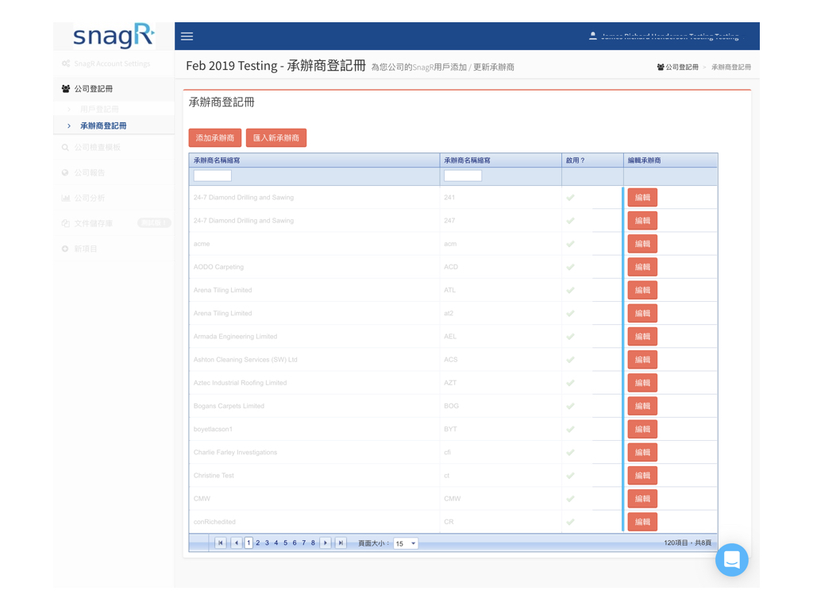The height and width of the screenshot is (610, 813).
Task: Toggle enabled checkmark for boyetlacson1
Action: pos(570,430)
